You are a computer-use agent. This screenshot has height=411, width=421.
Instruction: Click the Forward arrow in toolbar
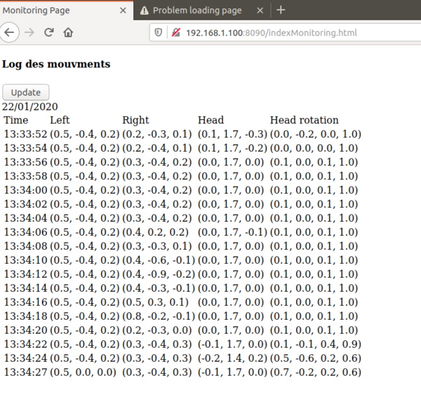tap(29, 32)
